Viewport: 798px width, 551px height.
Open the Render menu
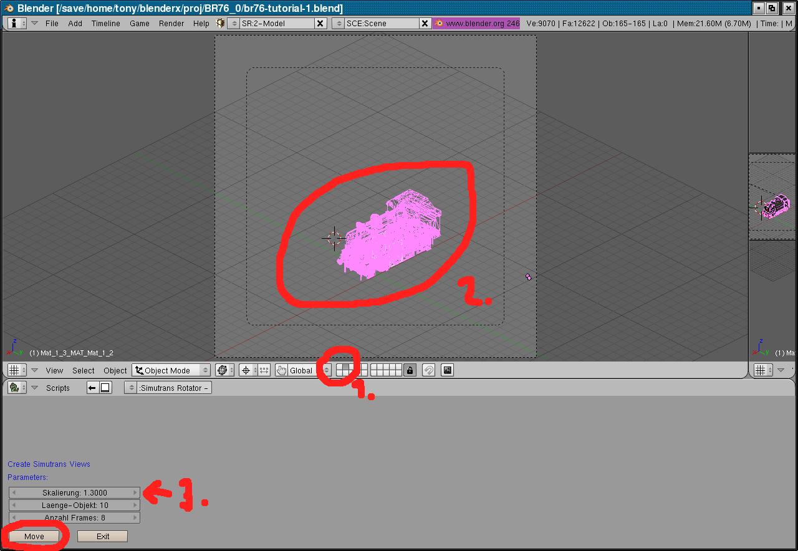tap(171, 23)
